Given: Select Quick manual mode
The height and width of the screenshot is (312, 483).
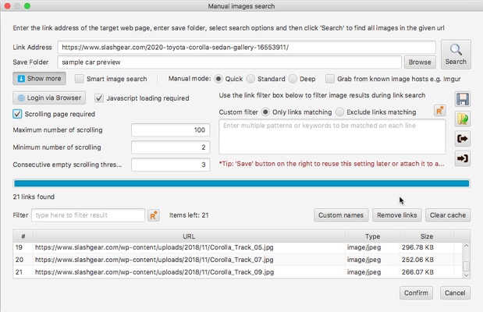Looking at the screenshot, I should [x=218, y=79].
